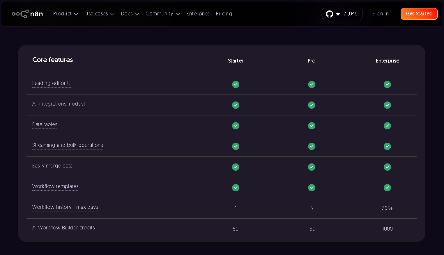
Task: Click Starter checkmark for All integrations (nodes)
Action: (x=236, y=105)
